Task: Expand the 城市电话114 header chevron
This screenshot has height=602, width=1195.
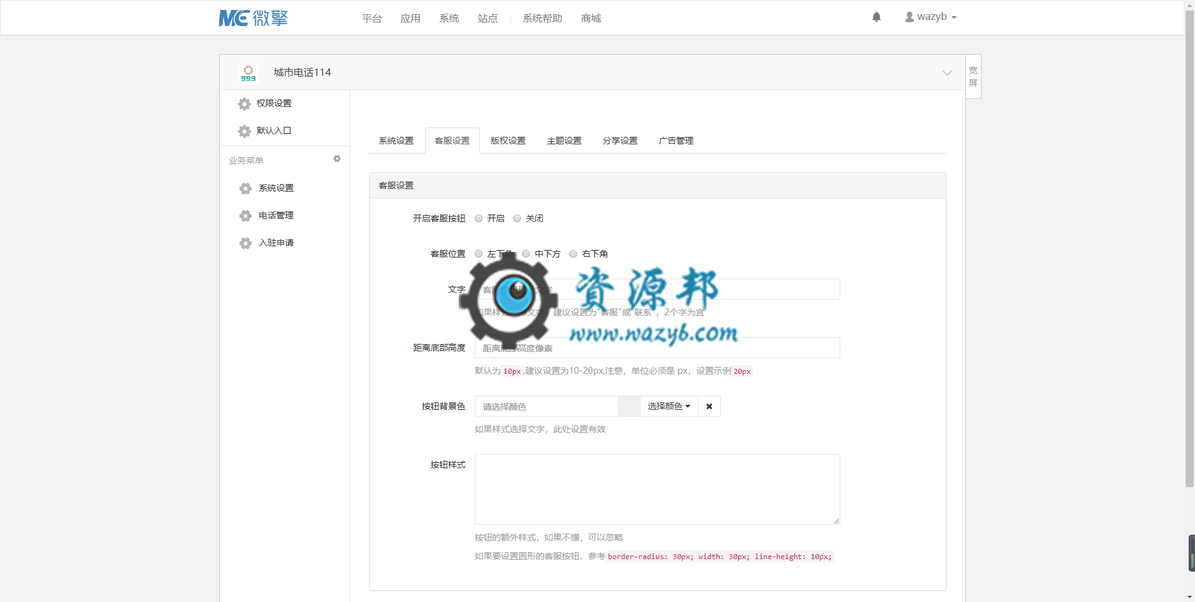Action: pyautogui.click(x=947, y=73)
